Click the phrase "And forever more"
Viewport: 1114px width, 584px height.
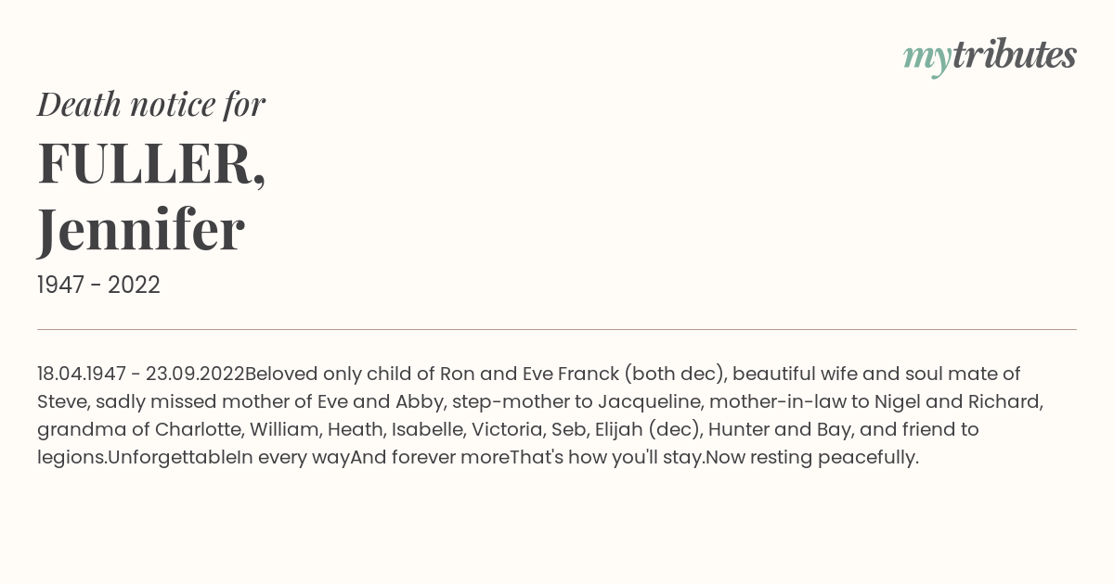click(x=430, y=457)
